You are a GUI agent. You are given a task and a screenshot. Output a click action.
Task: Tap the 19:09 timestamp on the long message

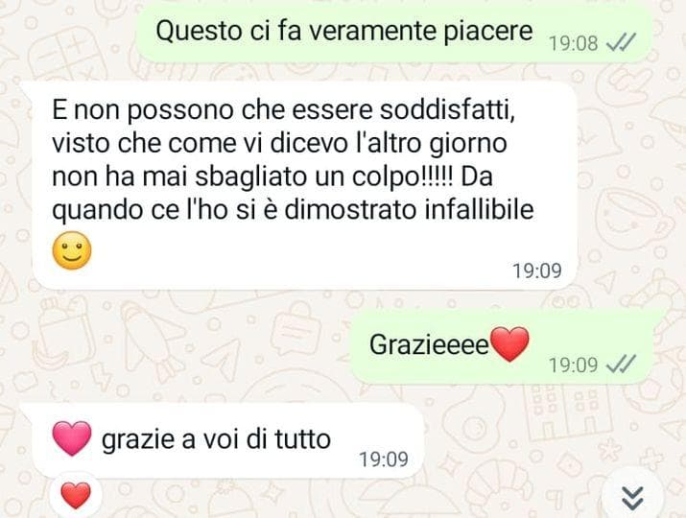pyautogui.click(x=537, y=271)
